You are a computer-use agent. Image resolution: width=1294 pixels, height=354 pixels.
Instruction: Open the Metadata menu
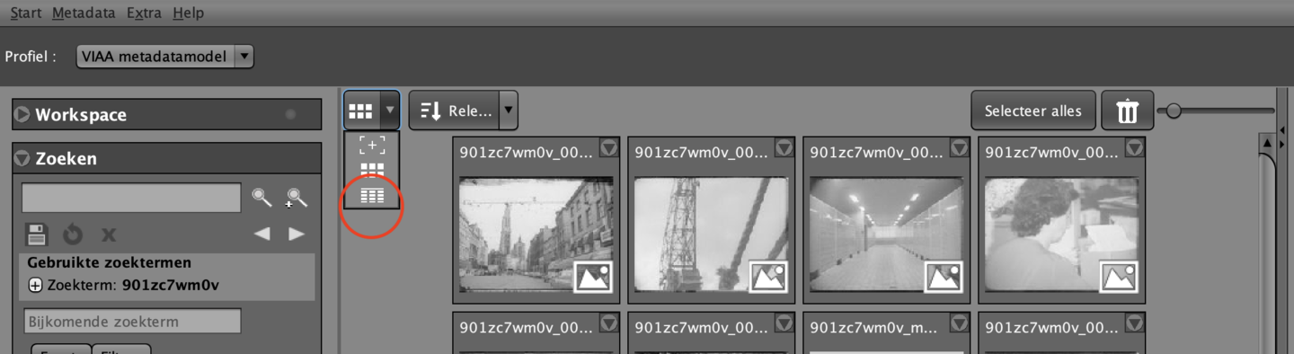coord(84,13)
